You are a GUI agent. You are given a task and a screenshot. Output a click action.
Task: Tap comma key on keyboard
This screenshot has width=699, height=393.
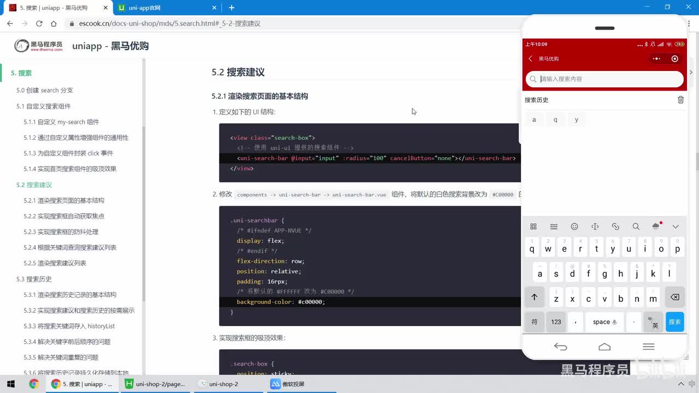(x=576, y=322)
